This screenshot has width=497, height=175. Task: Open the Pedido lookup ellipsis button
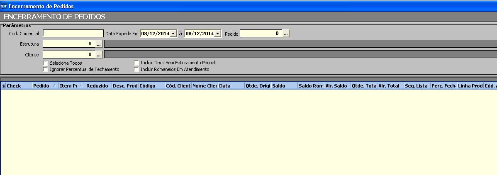point(286,34)
